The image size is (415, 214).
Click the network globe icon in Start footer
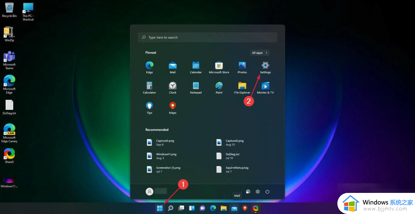[x=248, y=191]
